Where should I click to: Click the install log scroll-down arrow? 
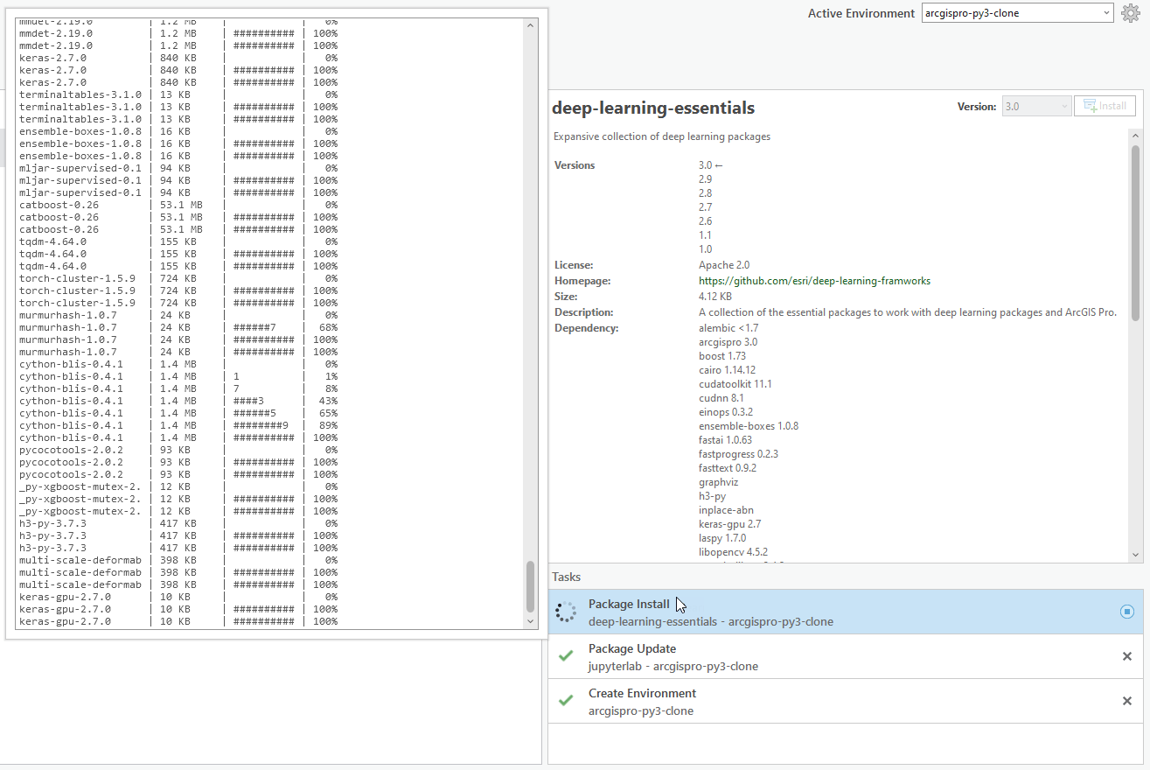click(530, 621)
